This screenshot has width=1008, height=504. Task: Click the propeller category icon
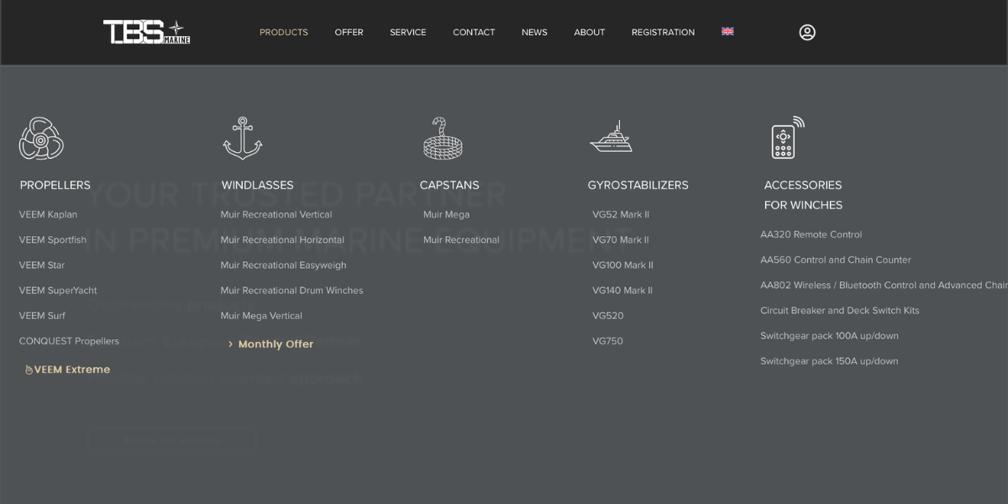tap(41, 138)
